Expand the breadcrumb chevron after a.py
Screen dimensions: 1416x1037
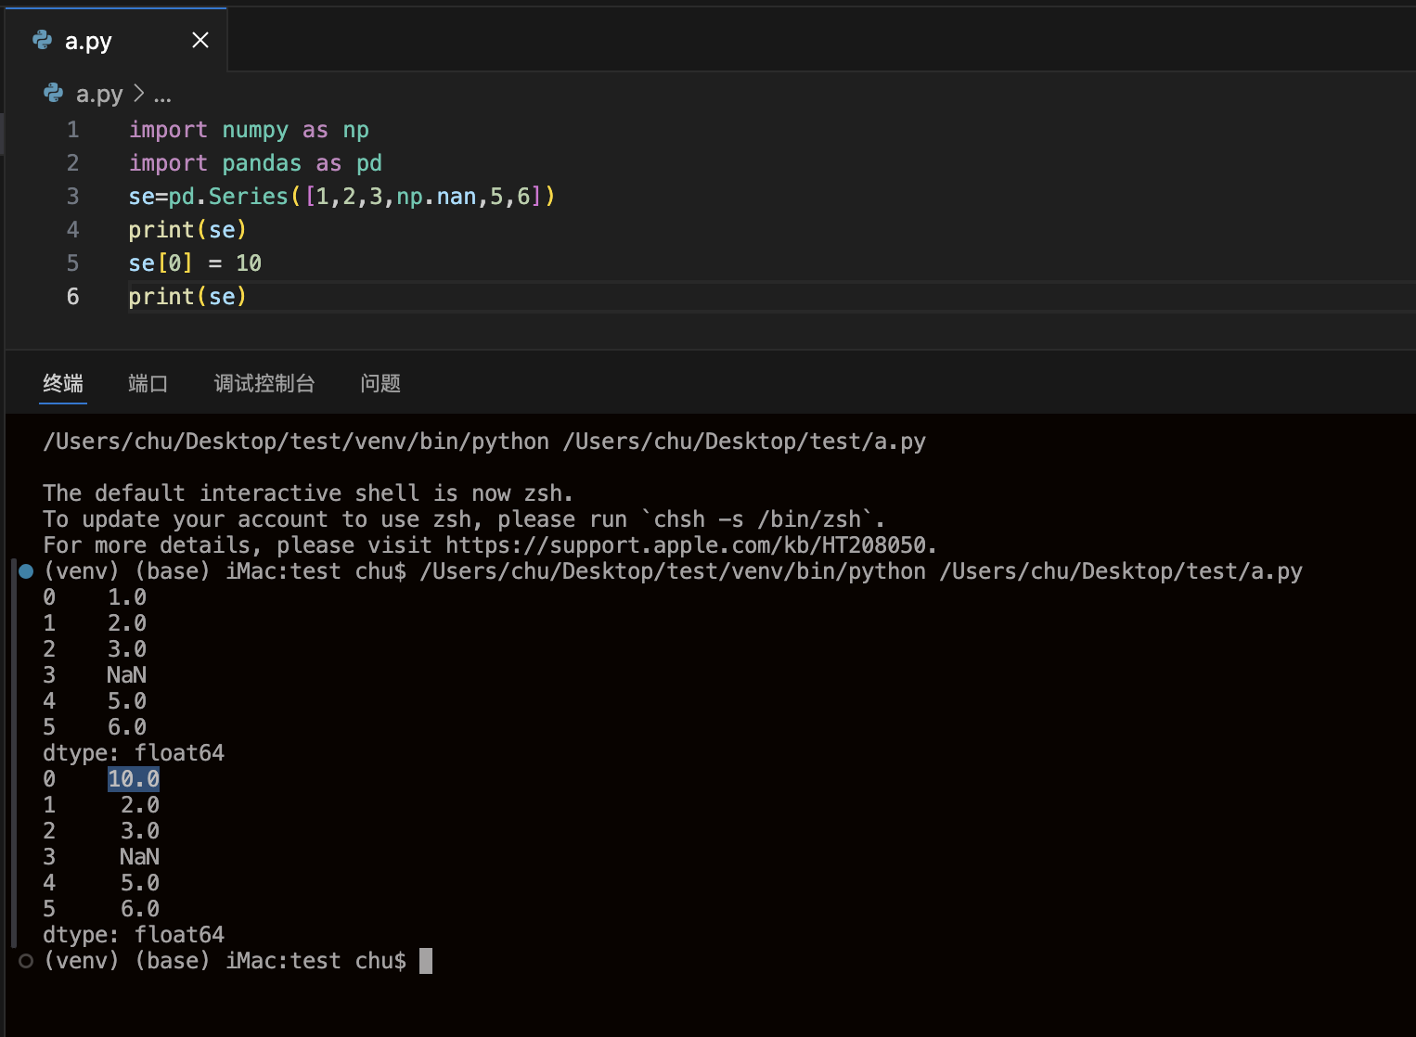pos(139,94)
